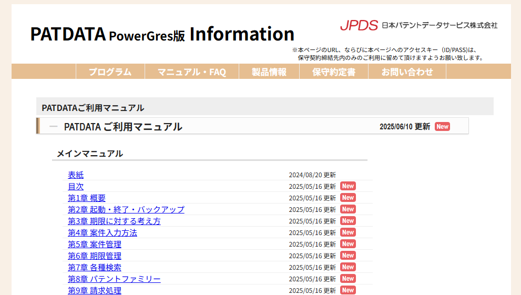521x295 pixels.
Task: Open 第8章 パテントファミリー link
Action: (x=114, y=279)
